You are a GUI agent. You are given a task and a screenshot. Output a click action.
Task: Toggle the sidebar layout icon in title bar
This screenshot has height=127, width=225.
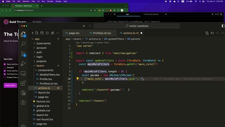[x=223, y=26]
